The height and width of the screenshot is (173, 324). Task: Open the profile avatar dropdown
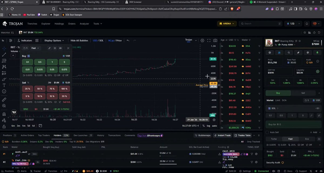316,23
